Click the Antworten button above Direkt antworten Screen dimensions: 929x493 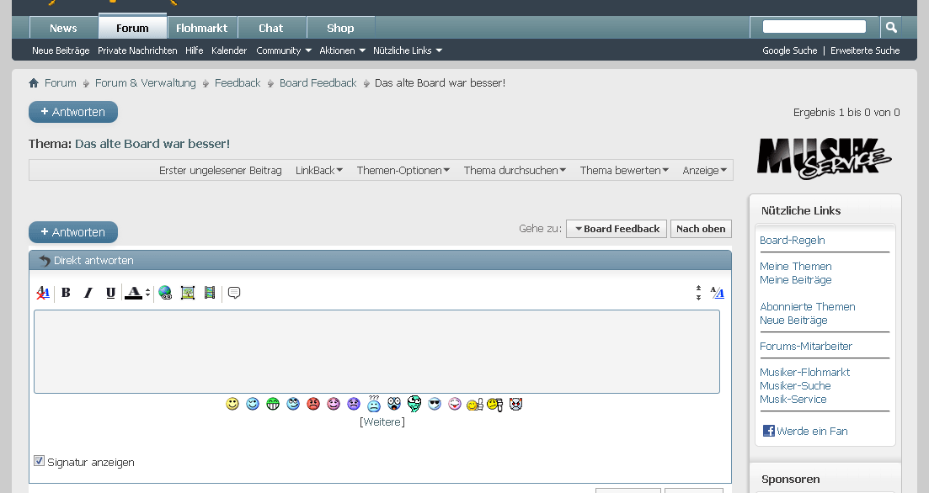tap(73, 232)
